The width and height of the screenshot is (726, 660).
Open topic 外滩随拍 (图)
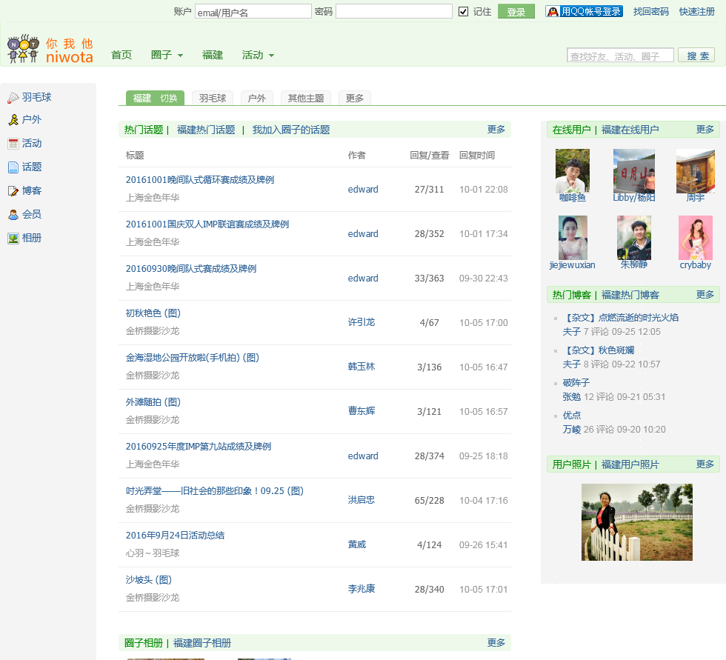coord(153,401)
